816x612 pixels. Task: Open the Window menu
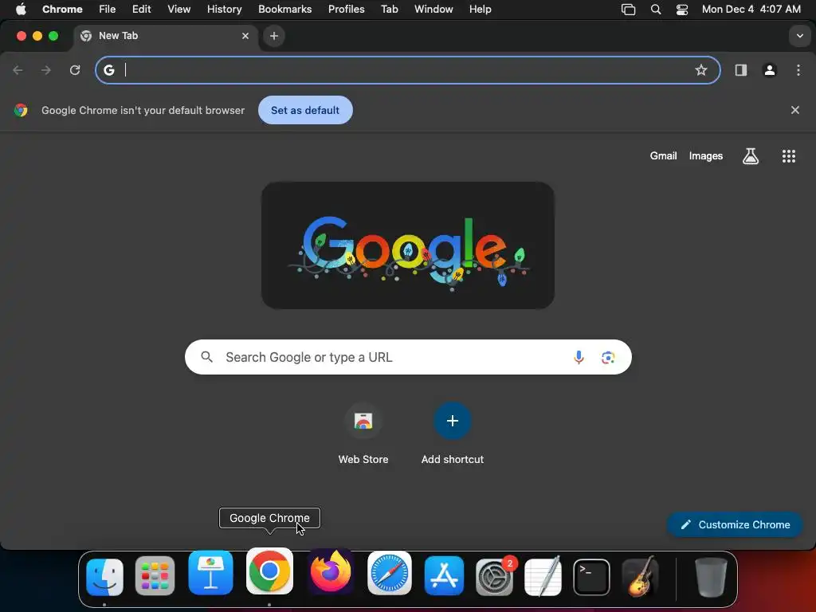tap(433, 10)
